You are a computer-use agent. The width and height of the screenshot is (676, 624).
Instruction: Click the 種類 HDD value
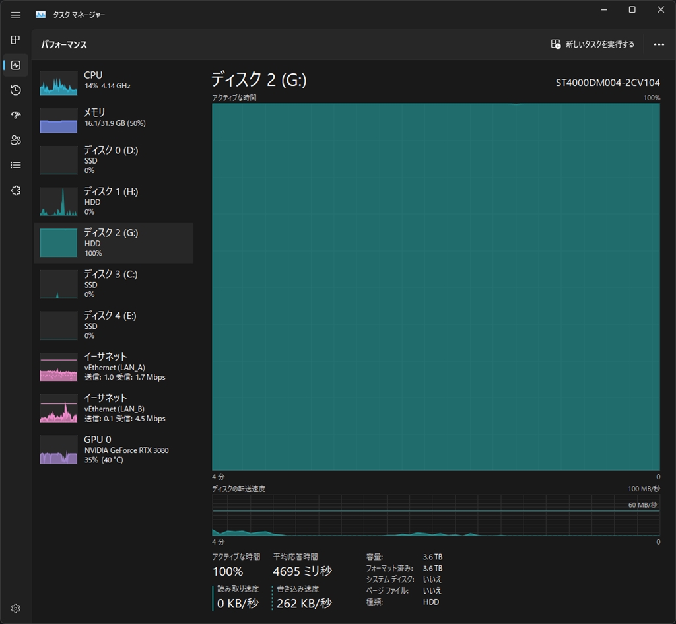point(431,602)
